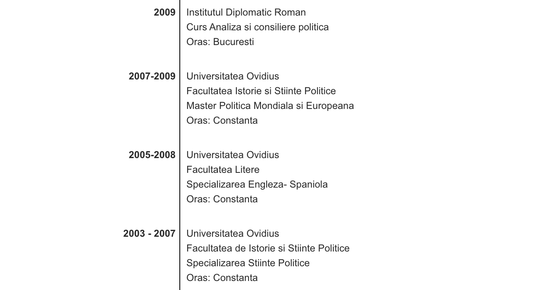548x290 pixels.
Task: Click the last Oras: Constanta line
Action: (x=222, y=278)
